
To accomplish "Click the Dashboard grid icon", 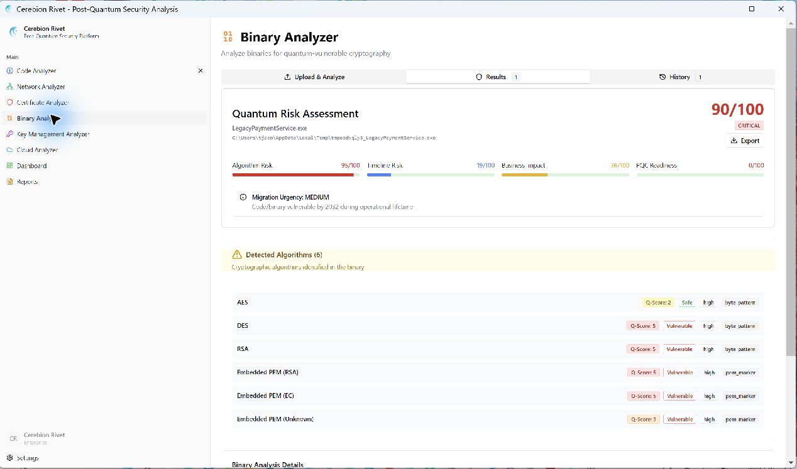I will [x=9, y=166].
